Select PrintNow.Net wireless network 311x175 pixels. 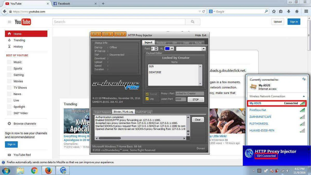[x=277, y=110]
